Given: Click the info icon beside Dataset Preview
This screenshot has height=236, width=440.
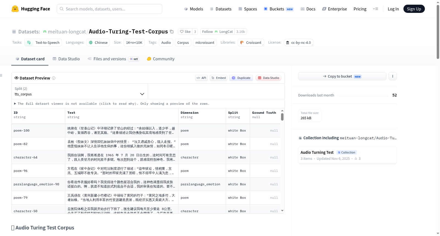Looking at the screenshot, I should tap(54, 78).
